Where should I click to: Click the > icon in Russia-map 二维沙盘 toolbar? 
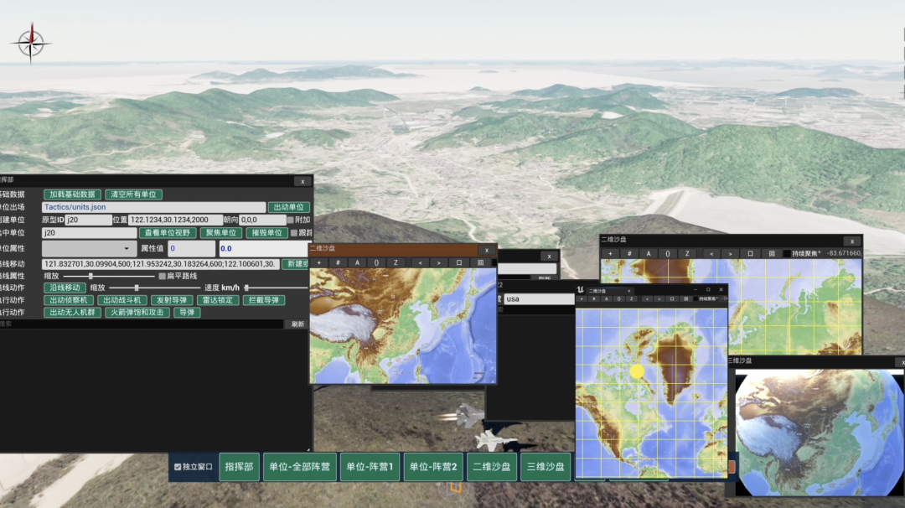point(730,253)
